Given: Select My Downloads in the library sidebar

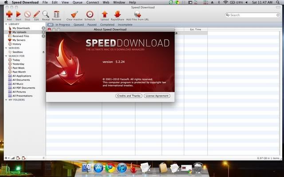Looking at the screenshot, I should point(21,28).
